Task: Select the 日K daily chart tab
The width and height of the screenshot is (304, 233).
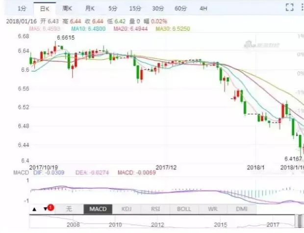Action: (45, 9)
